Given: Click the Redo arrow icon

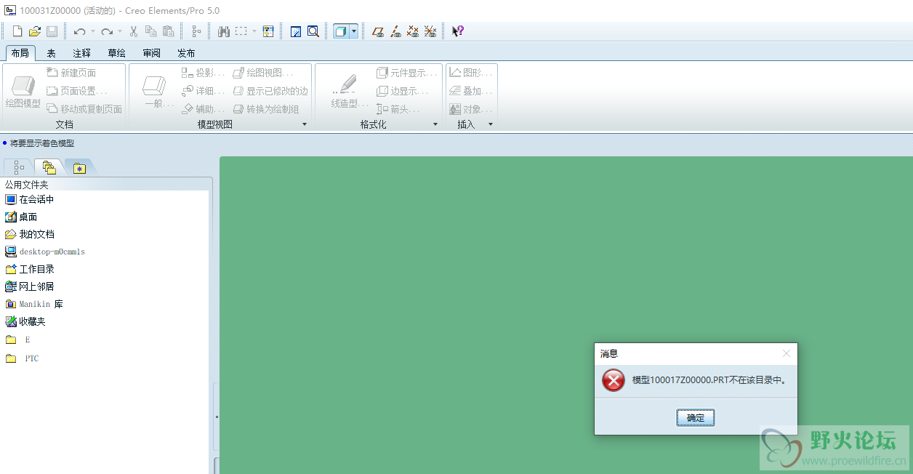Looking at the screenshot, I should point(107,31).
